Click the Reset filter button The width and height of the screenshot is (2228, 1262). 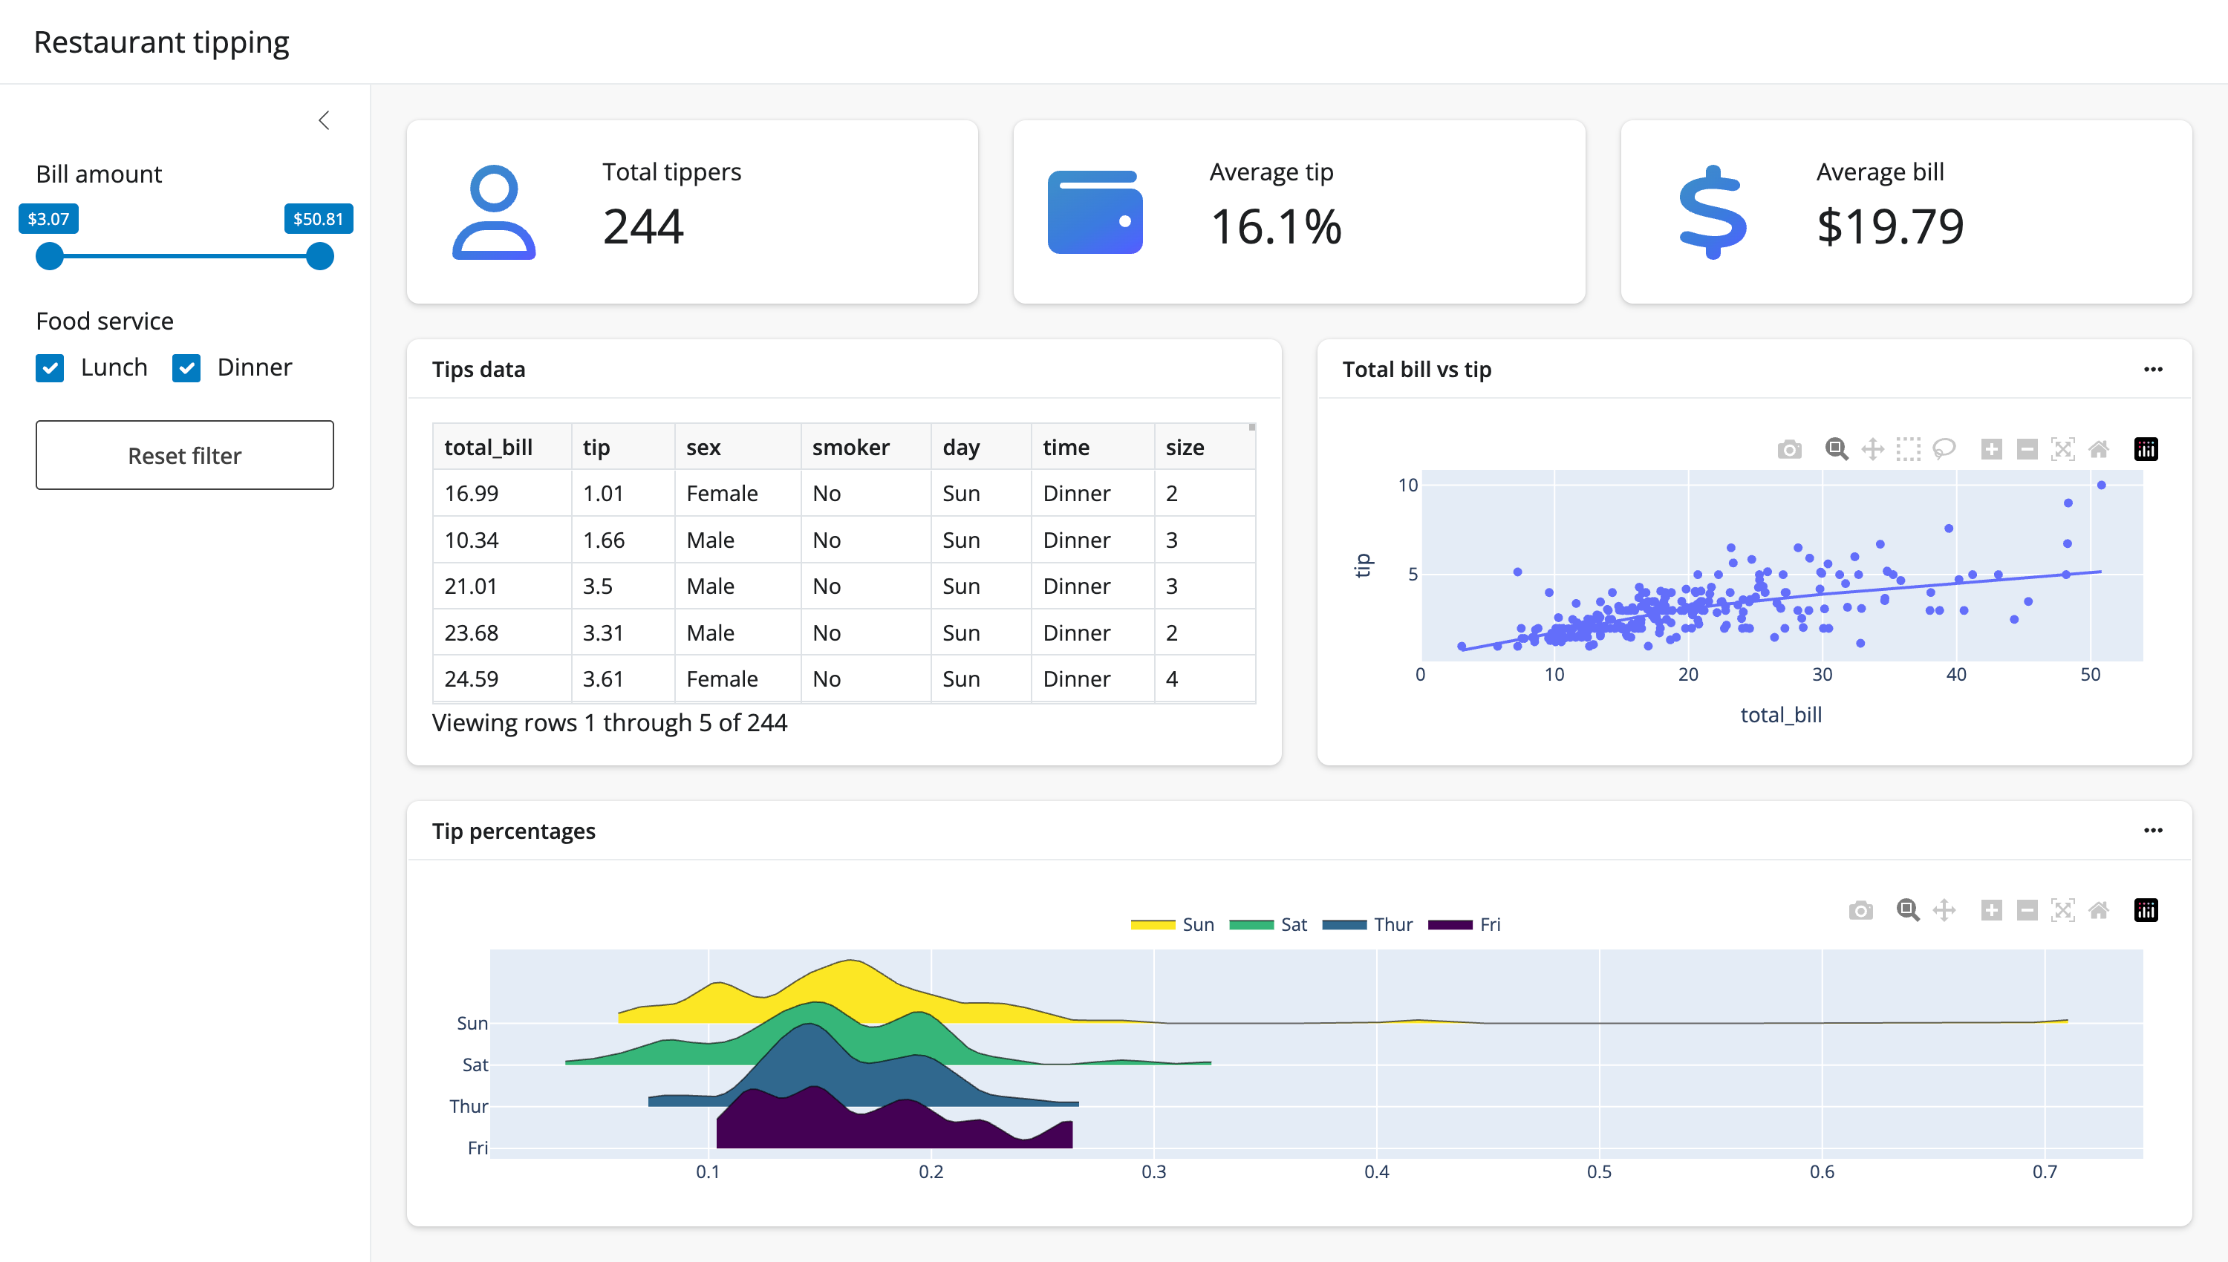pyautogui.click(x=185, y=455)
